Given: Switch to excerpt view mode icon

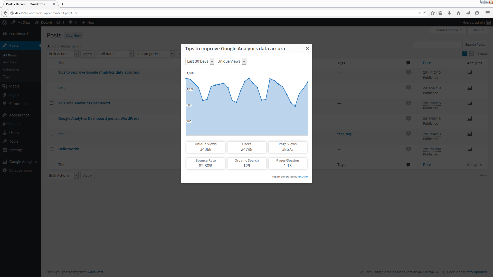Looking at the screenshot, I should (471, 53).
